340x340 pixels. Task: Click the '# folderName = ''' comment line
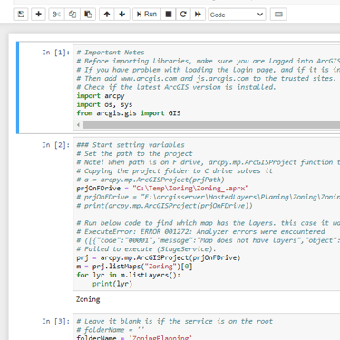coord(111,330)
